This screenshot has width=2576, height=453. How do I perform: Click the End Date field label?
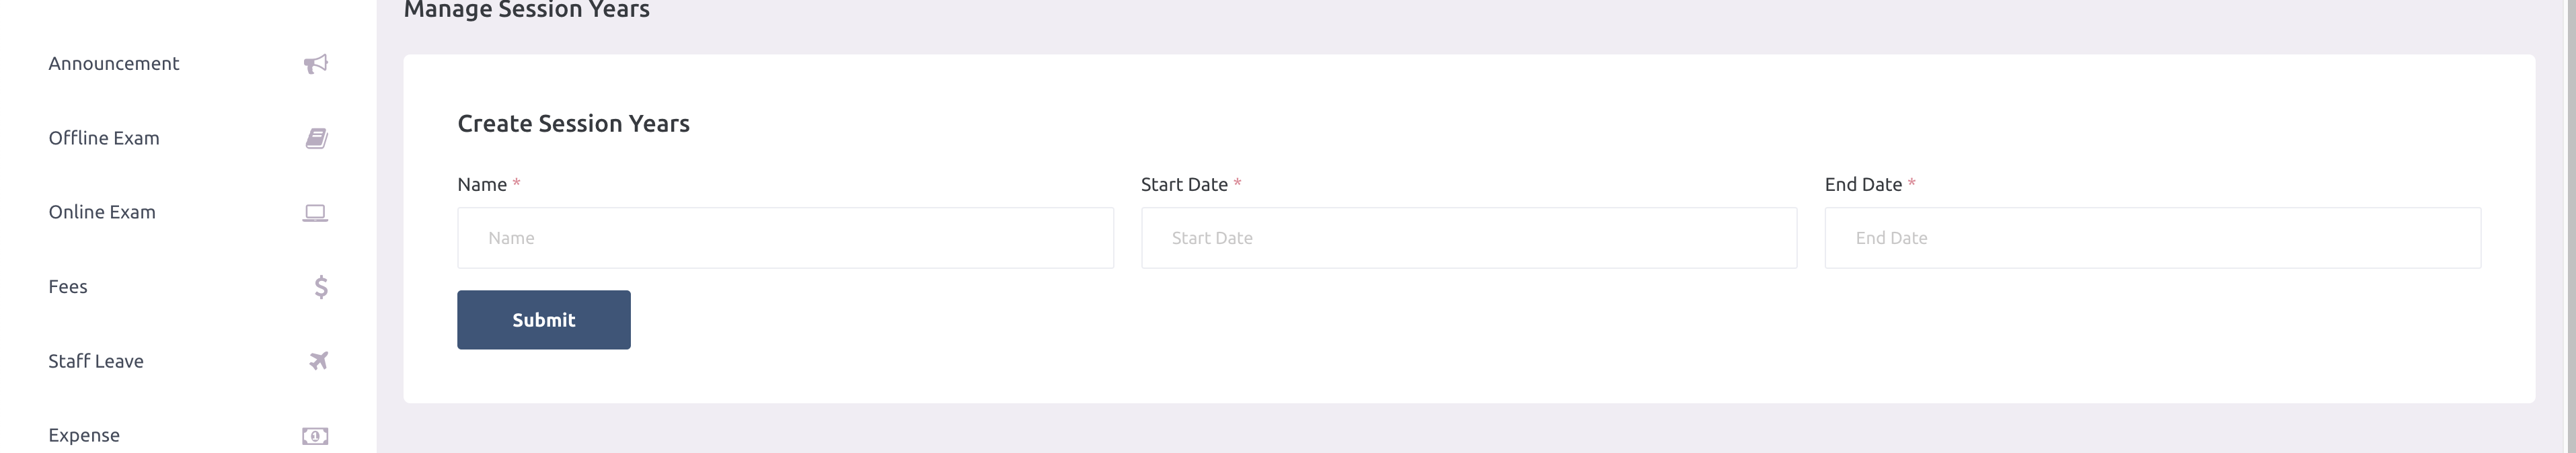[1863, 184]
